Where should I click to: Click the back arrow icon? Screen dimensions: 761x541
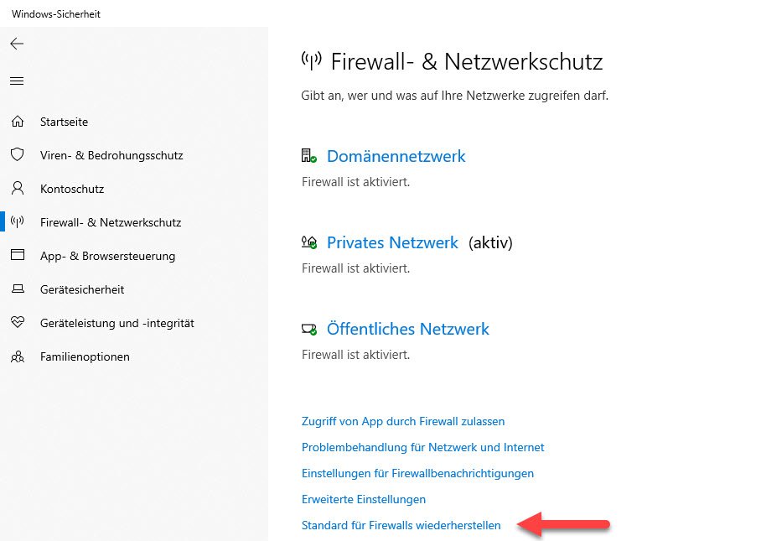click(x=17, y=44)
